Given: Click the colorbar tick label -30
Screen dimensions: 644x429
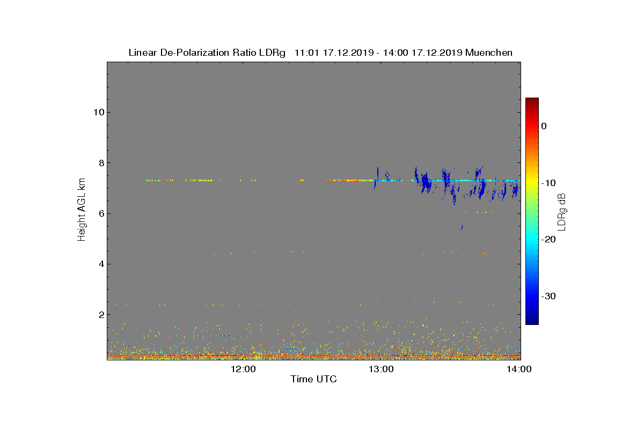Looking at the screenshot, I should (548, 296).
